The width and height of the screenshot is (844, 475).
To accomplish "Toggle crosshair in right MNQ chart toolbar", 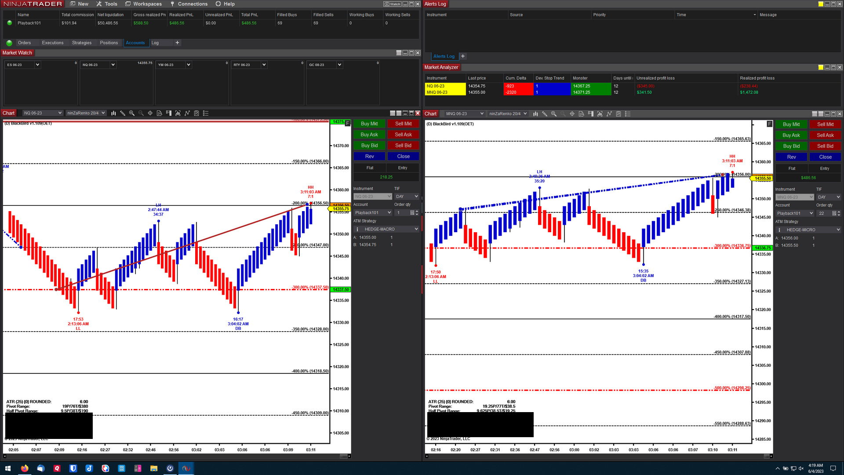I will (572, 114).
